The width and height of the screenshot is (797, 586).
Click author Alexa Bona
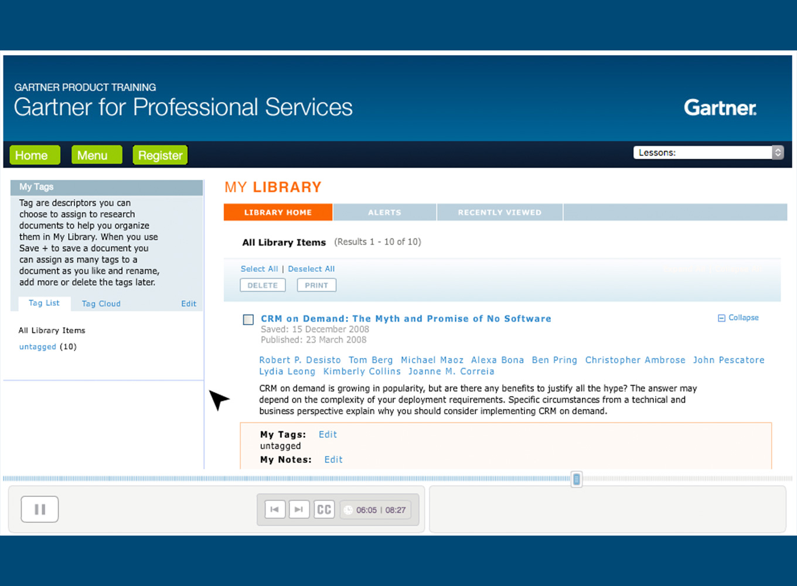pyautogui.click(x=498, y=360)
